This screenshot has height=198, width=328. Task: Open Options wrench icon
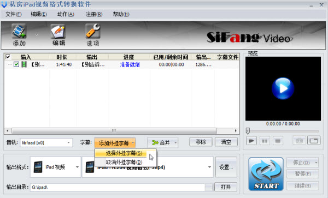tap(93, 31)
